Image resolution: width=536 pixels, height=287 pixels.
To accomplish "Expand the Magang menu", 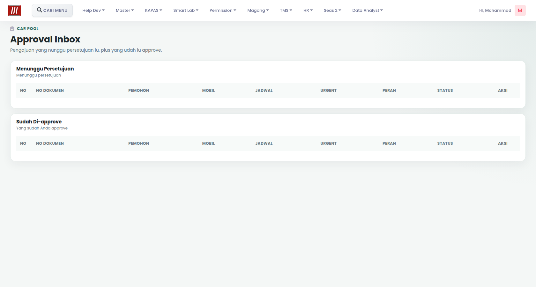I will (258, 11).
